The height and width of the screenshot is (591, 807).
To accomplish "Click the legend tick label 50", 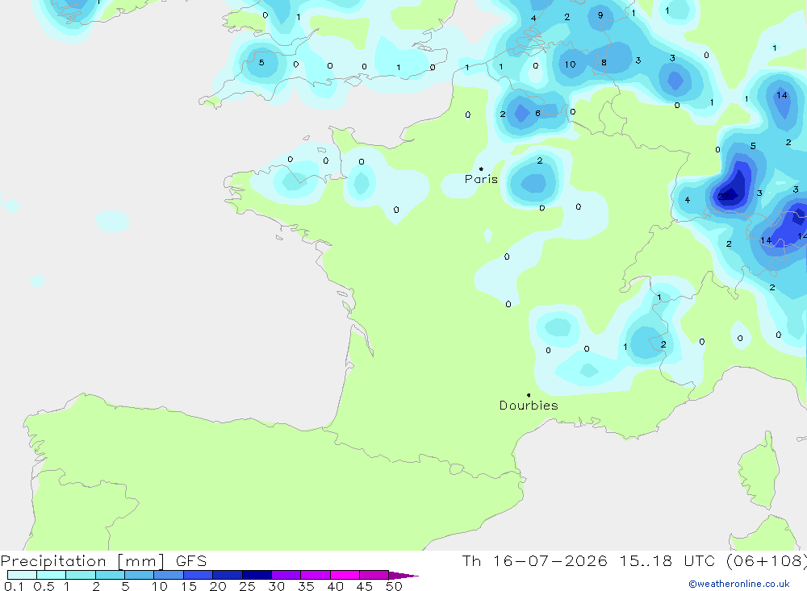I will (394, 586).
